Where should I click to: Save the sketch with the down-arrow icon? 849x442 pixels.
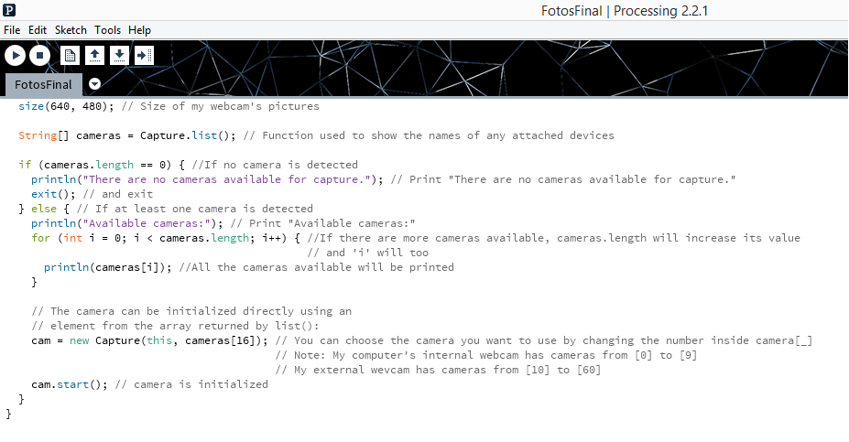pyautogui.click(x=119, y=55)
